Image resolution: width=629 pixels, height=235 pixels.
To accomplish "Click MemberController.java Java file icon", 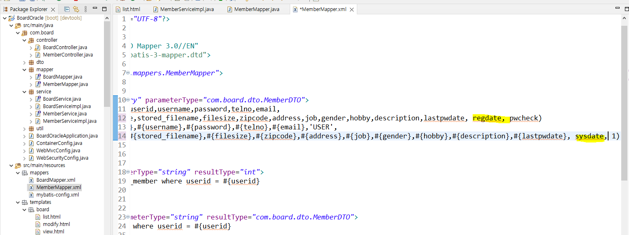I will click(x=38, y=55).
